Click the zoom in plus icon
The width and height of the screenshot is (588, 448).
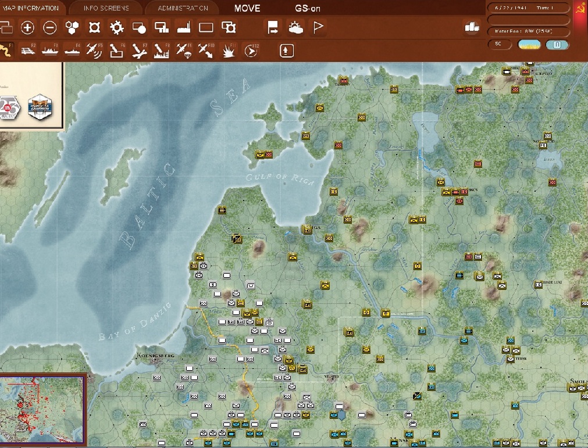27,28
